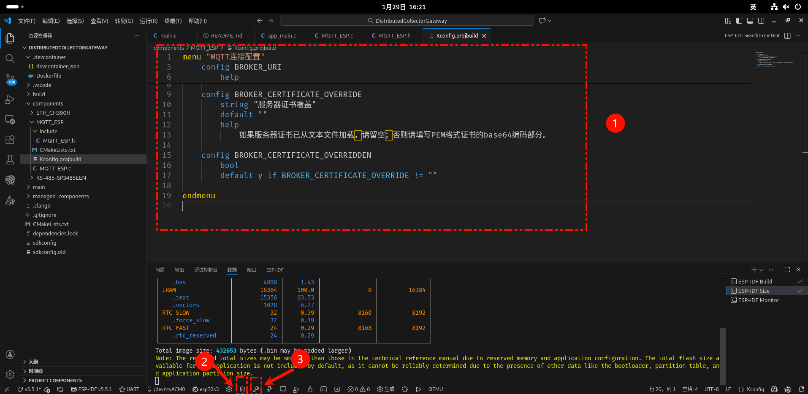Viewport: 808px width, 394px height.
Task: Click the build, flash and monitor flame icon
Action: click(310, 389)
